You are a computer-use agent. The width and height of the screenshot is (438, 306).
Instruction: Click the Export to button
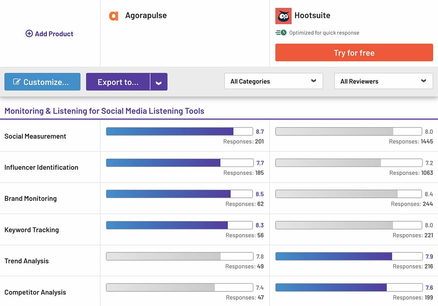coord(118,82)
